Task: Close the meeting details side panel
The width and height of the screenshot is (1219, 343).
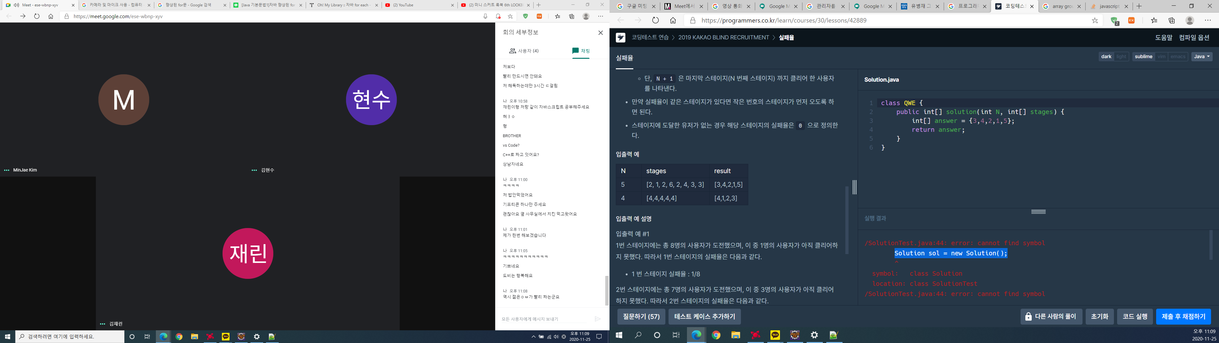Action: (601, 33)
